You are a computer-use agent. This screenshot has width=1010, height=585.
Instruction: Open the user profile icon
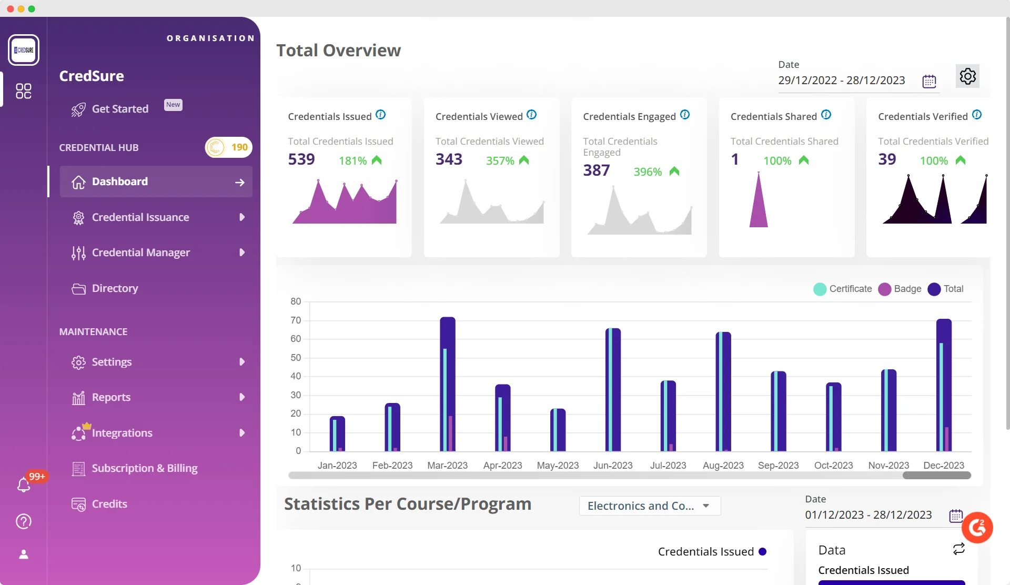[x=24, y=554]
